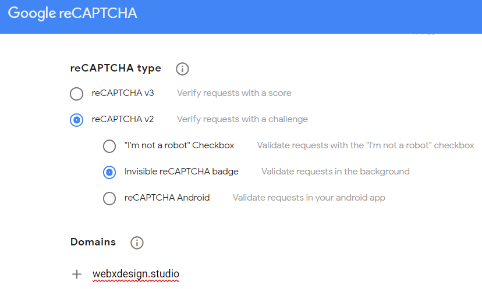The image size is (482, 289).
Task: Open the info icon beside reCAPTCHA type
Action: tap(182, 69)
